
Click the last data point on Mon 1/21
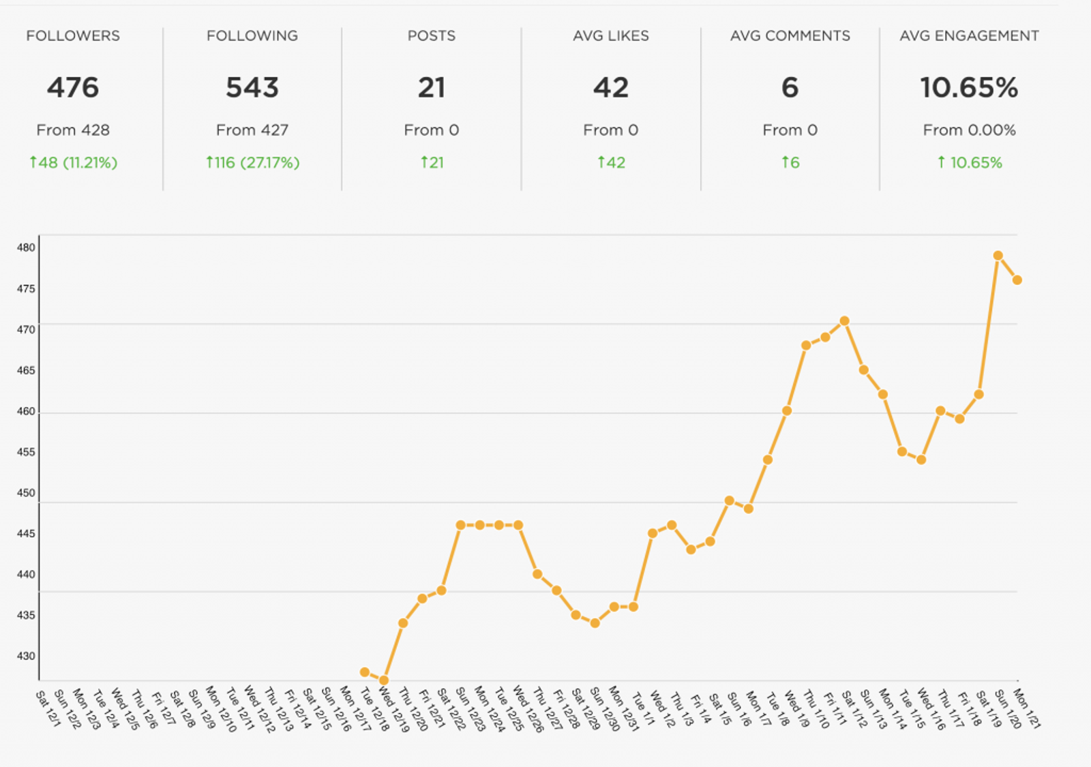coord(1017,280)
